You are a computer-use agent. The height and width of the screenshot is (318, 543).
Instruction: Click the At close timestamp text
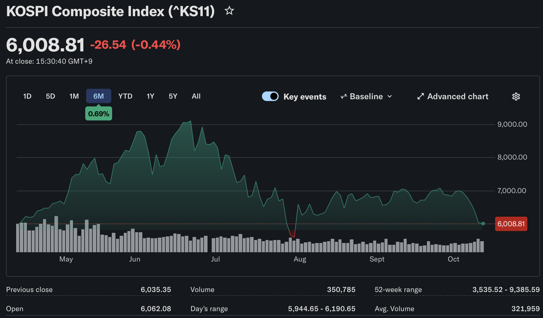pyautogui.click(x=49, y=61)
